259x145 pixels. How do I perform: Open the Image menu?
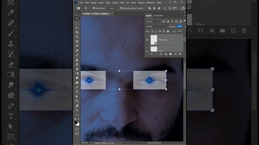(x=93, y=3)
